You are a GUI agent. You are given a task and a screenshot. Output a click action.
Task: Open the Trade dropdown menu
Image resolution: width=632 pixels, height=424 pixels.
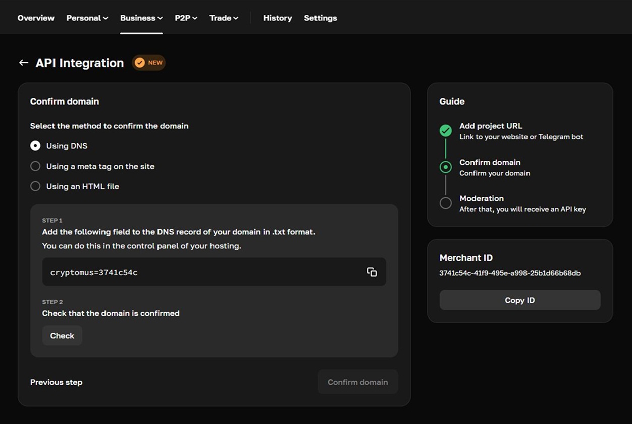pyautogui.click(x=224, y=18)
